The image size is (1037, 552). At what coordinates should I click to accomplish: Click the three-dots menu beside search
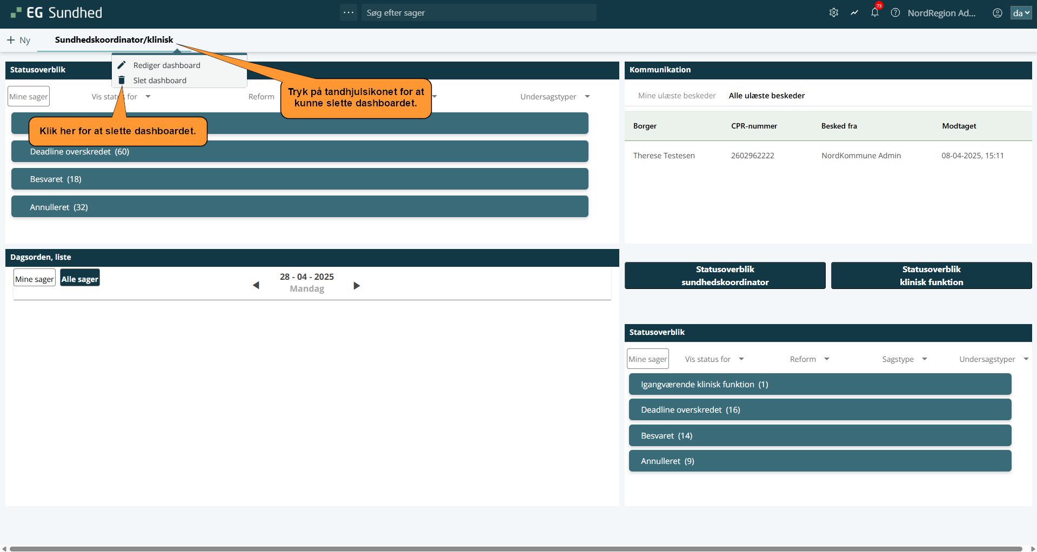coord(349,12)
